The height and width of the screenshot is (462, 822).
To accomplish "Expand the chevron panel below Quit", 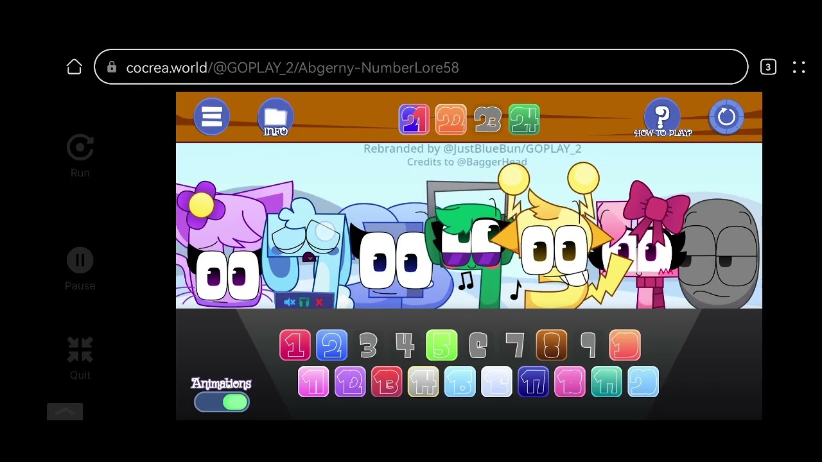I will 65,412.
